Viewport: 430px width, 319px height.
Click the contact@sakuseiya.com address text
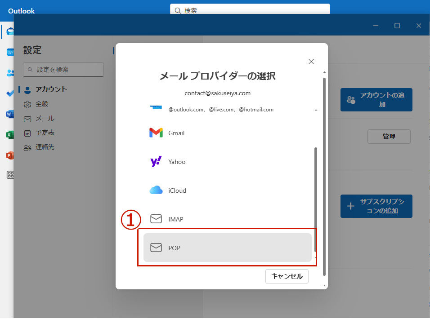click(217, 93)
